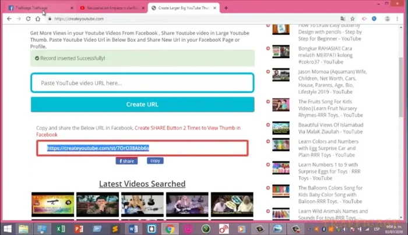The height and width of the screenshot is (235, 408).
Task: Open the pink app icon in taskbar
Action: tap(188, 229)
